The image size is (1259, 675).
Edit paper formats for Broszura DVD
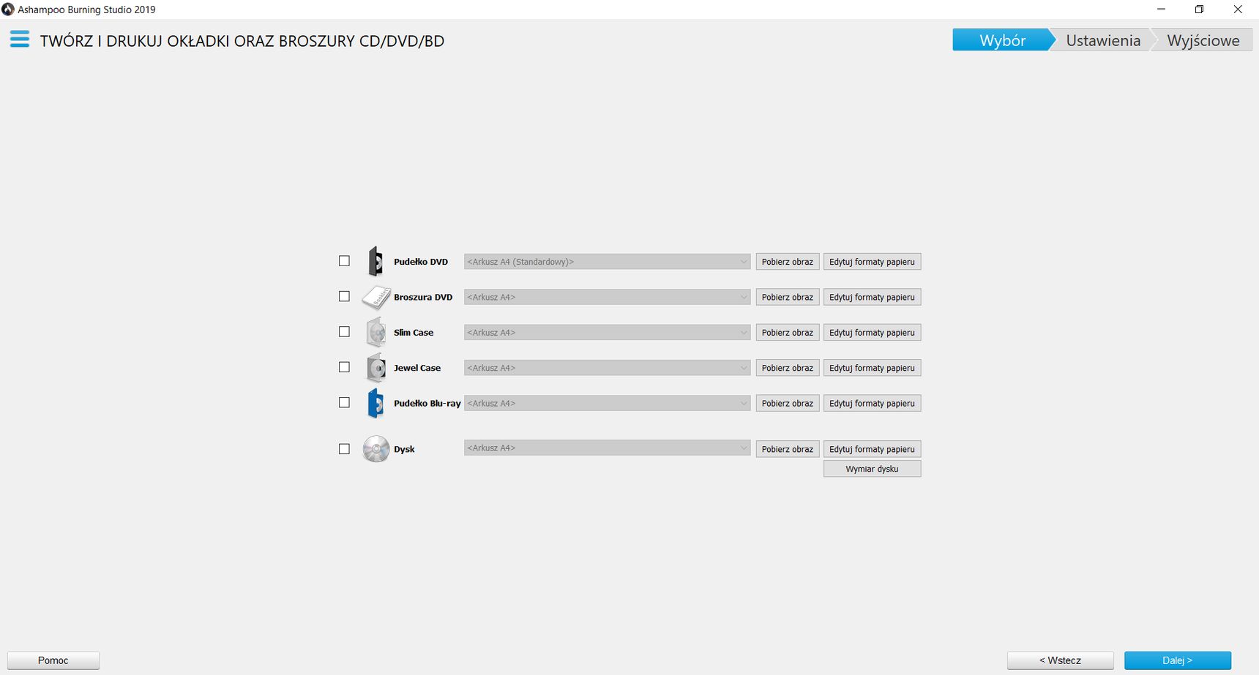coord(873,297)
